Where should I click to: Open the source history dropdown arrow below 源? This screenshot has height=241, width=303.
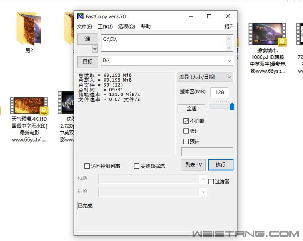[x=95, y=49]
